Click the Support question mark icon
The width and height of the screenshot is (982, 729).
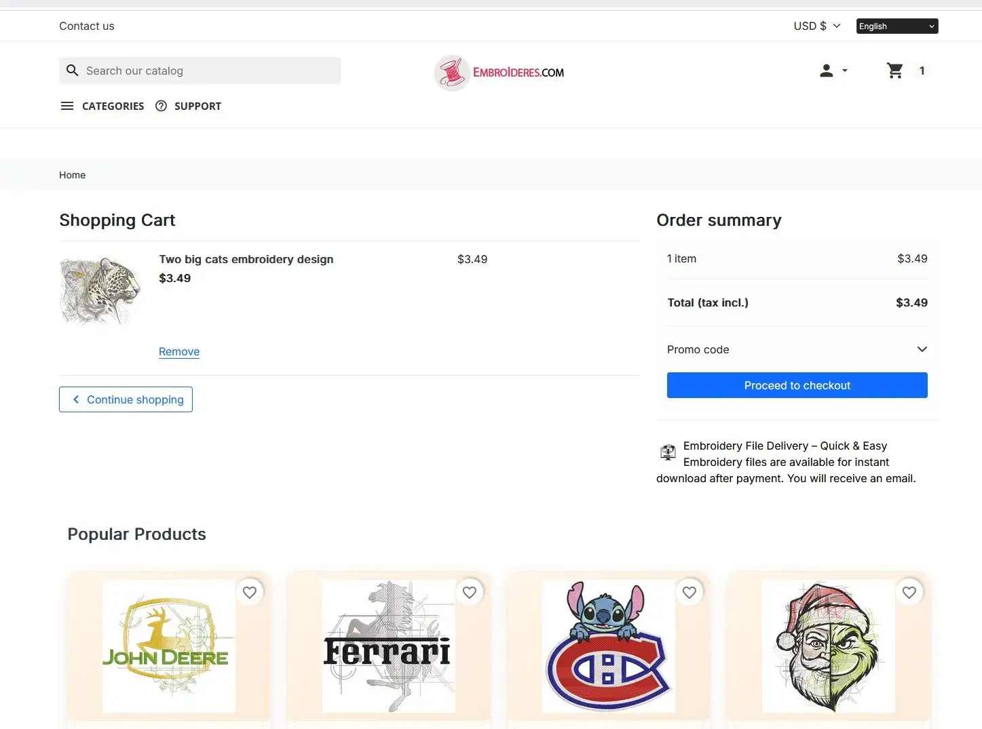(161, 106)
